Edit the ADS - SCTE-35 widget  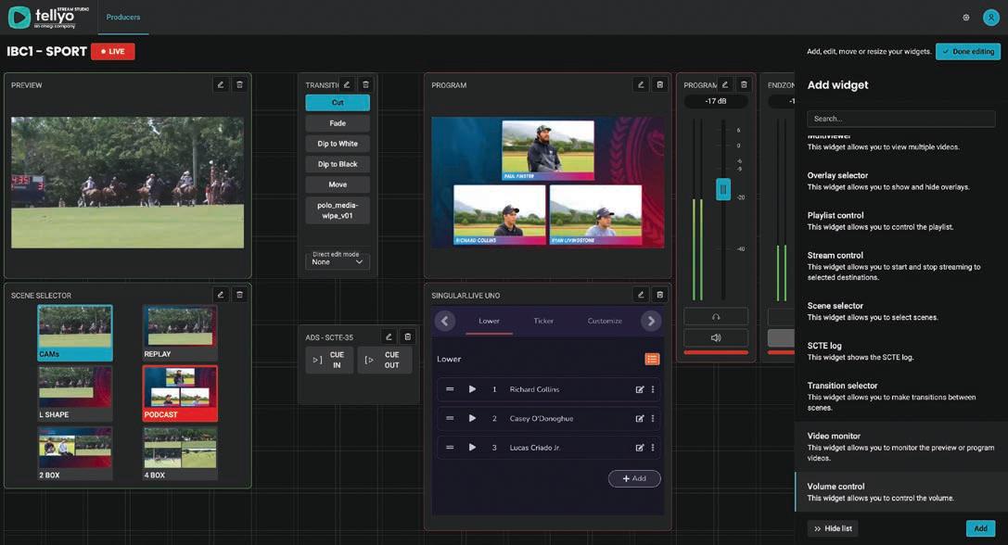tap(389, 336)
